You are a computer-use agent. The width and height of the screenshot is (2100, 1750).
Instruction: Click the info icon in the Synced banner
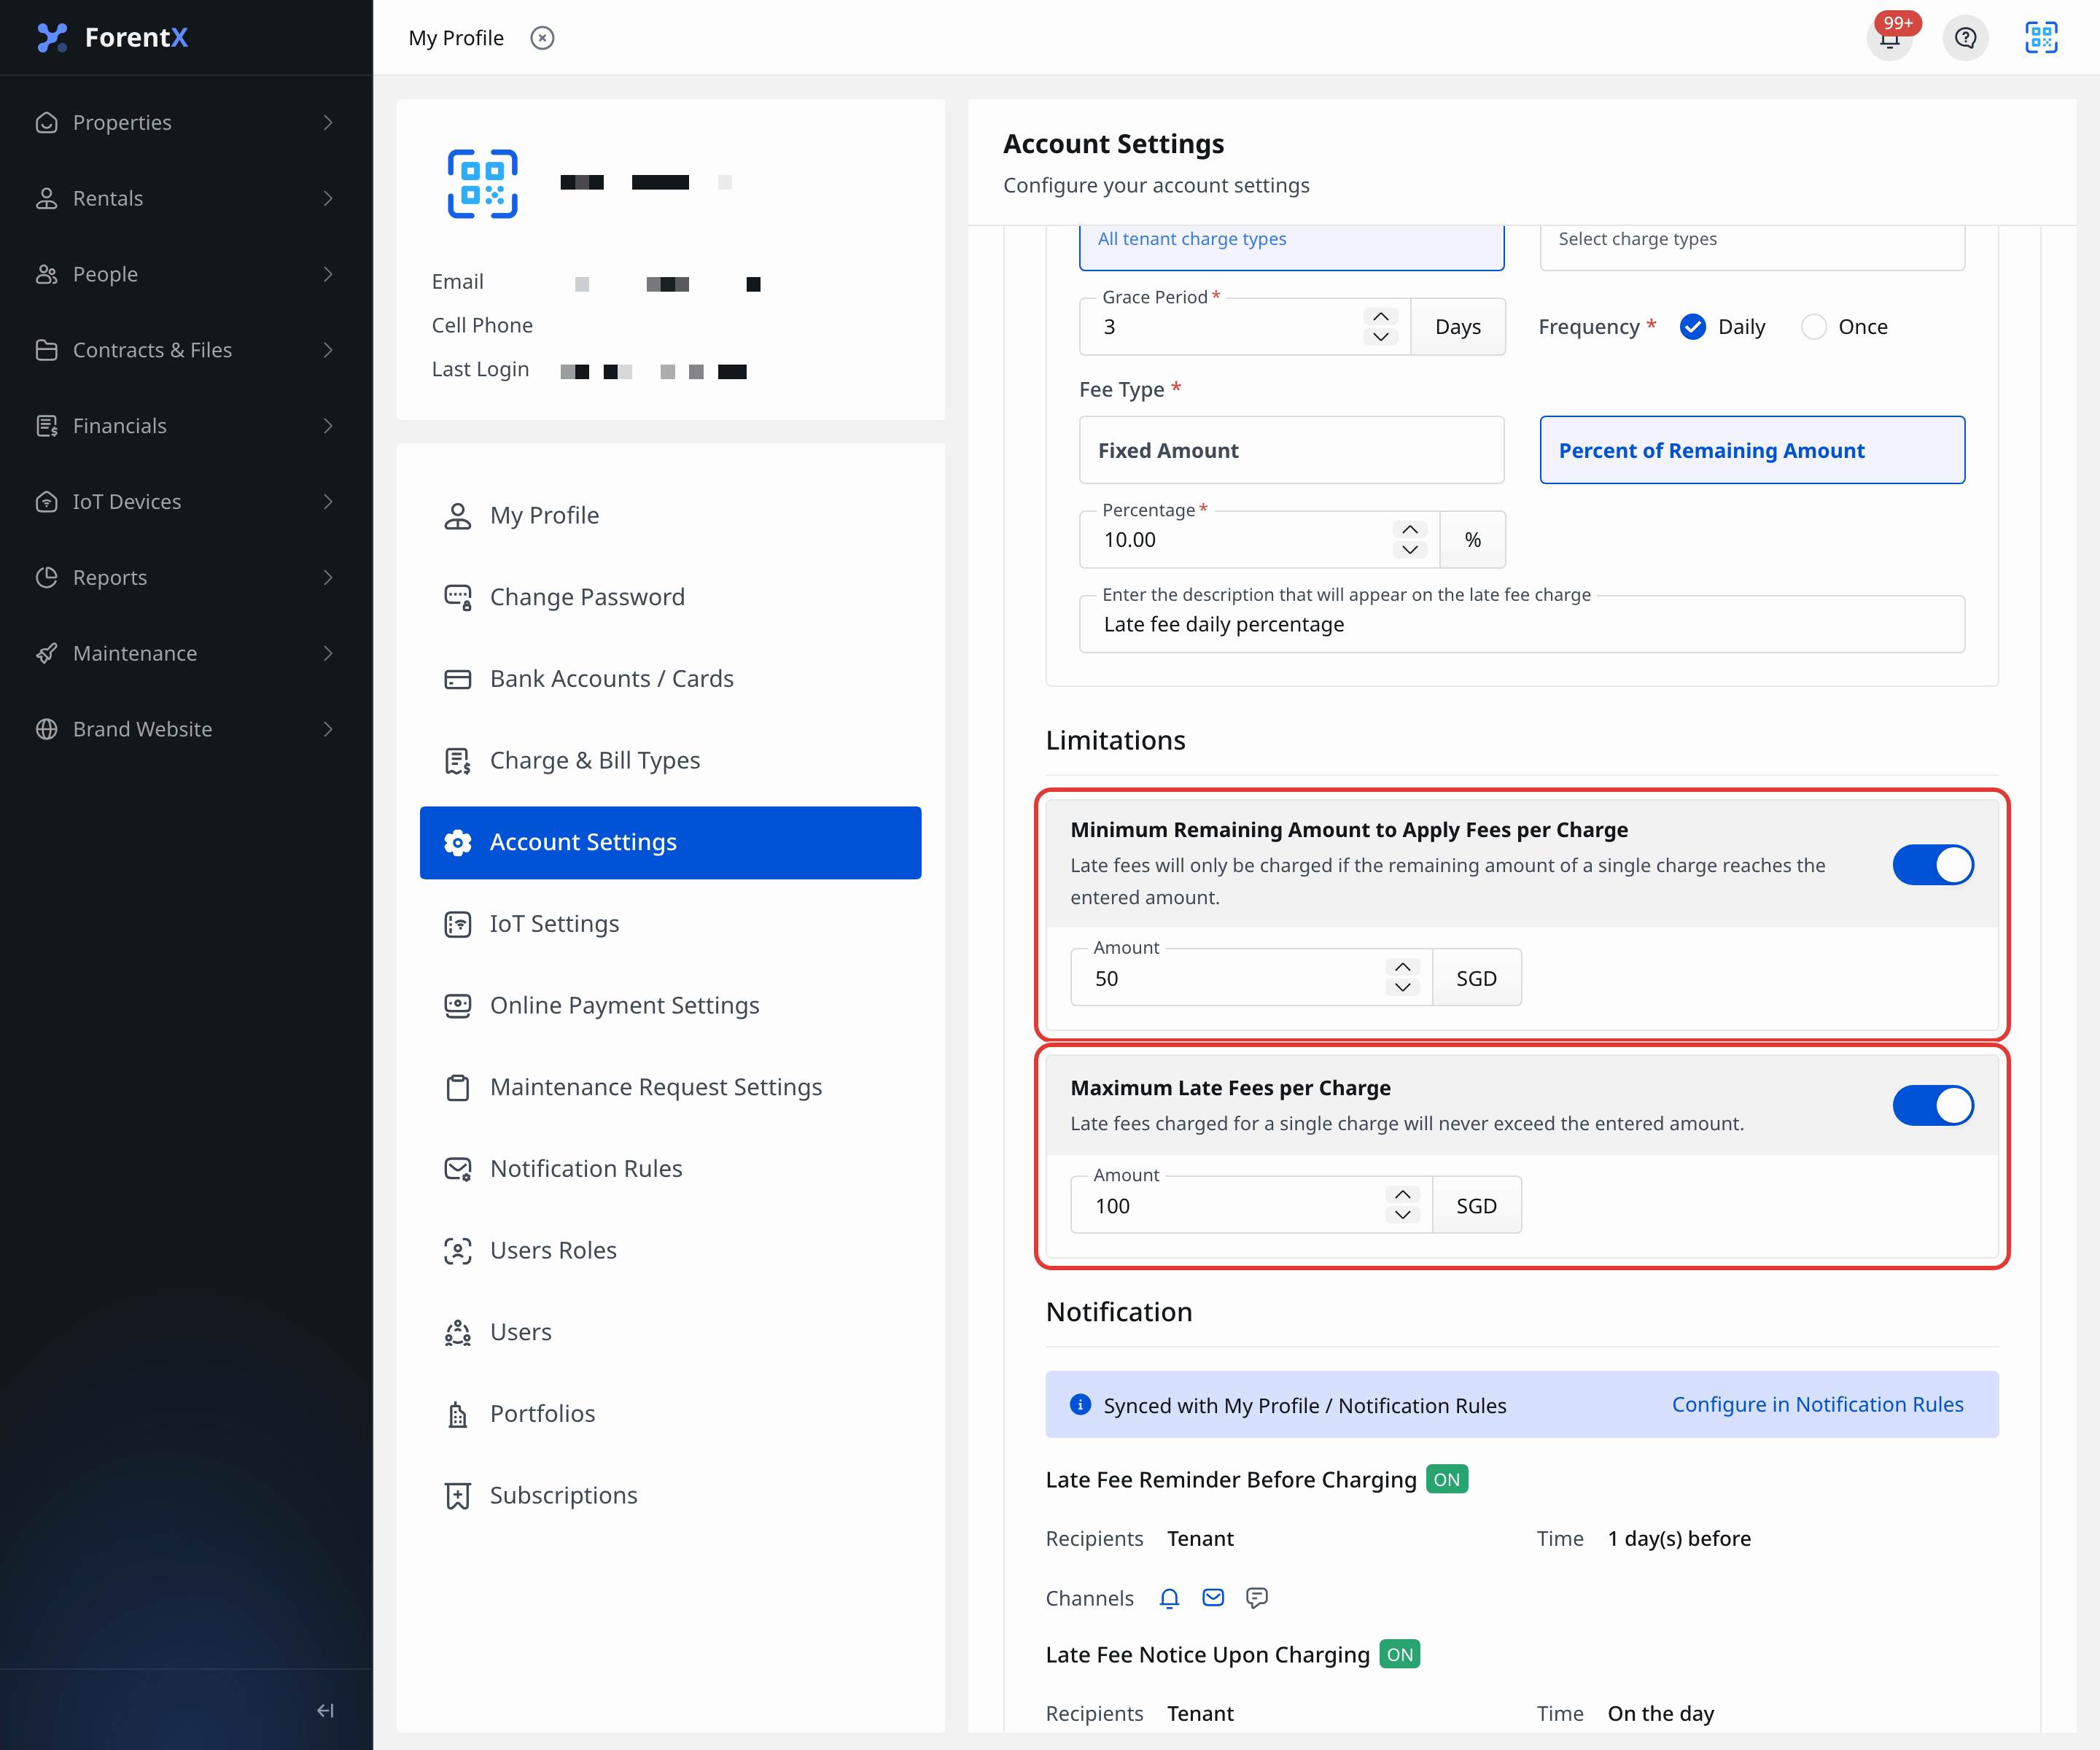pos(1080,1404)
